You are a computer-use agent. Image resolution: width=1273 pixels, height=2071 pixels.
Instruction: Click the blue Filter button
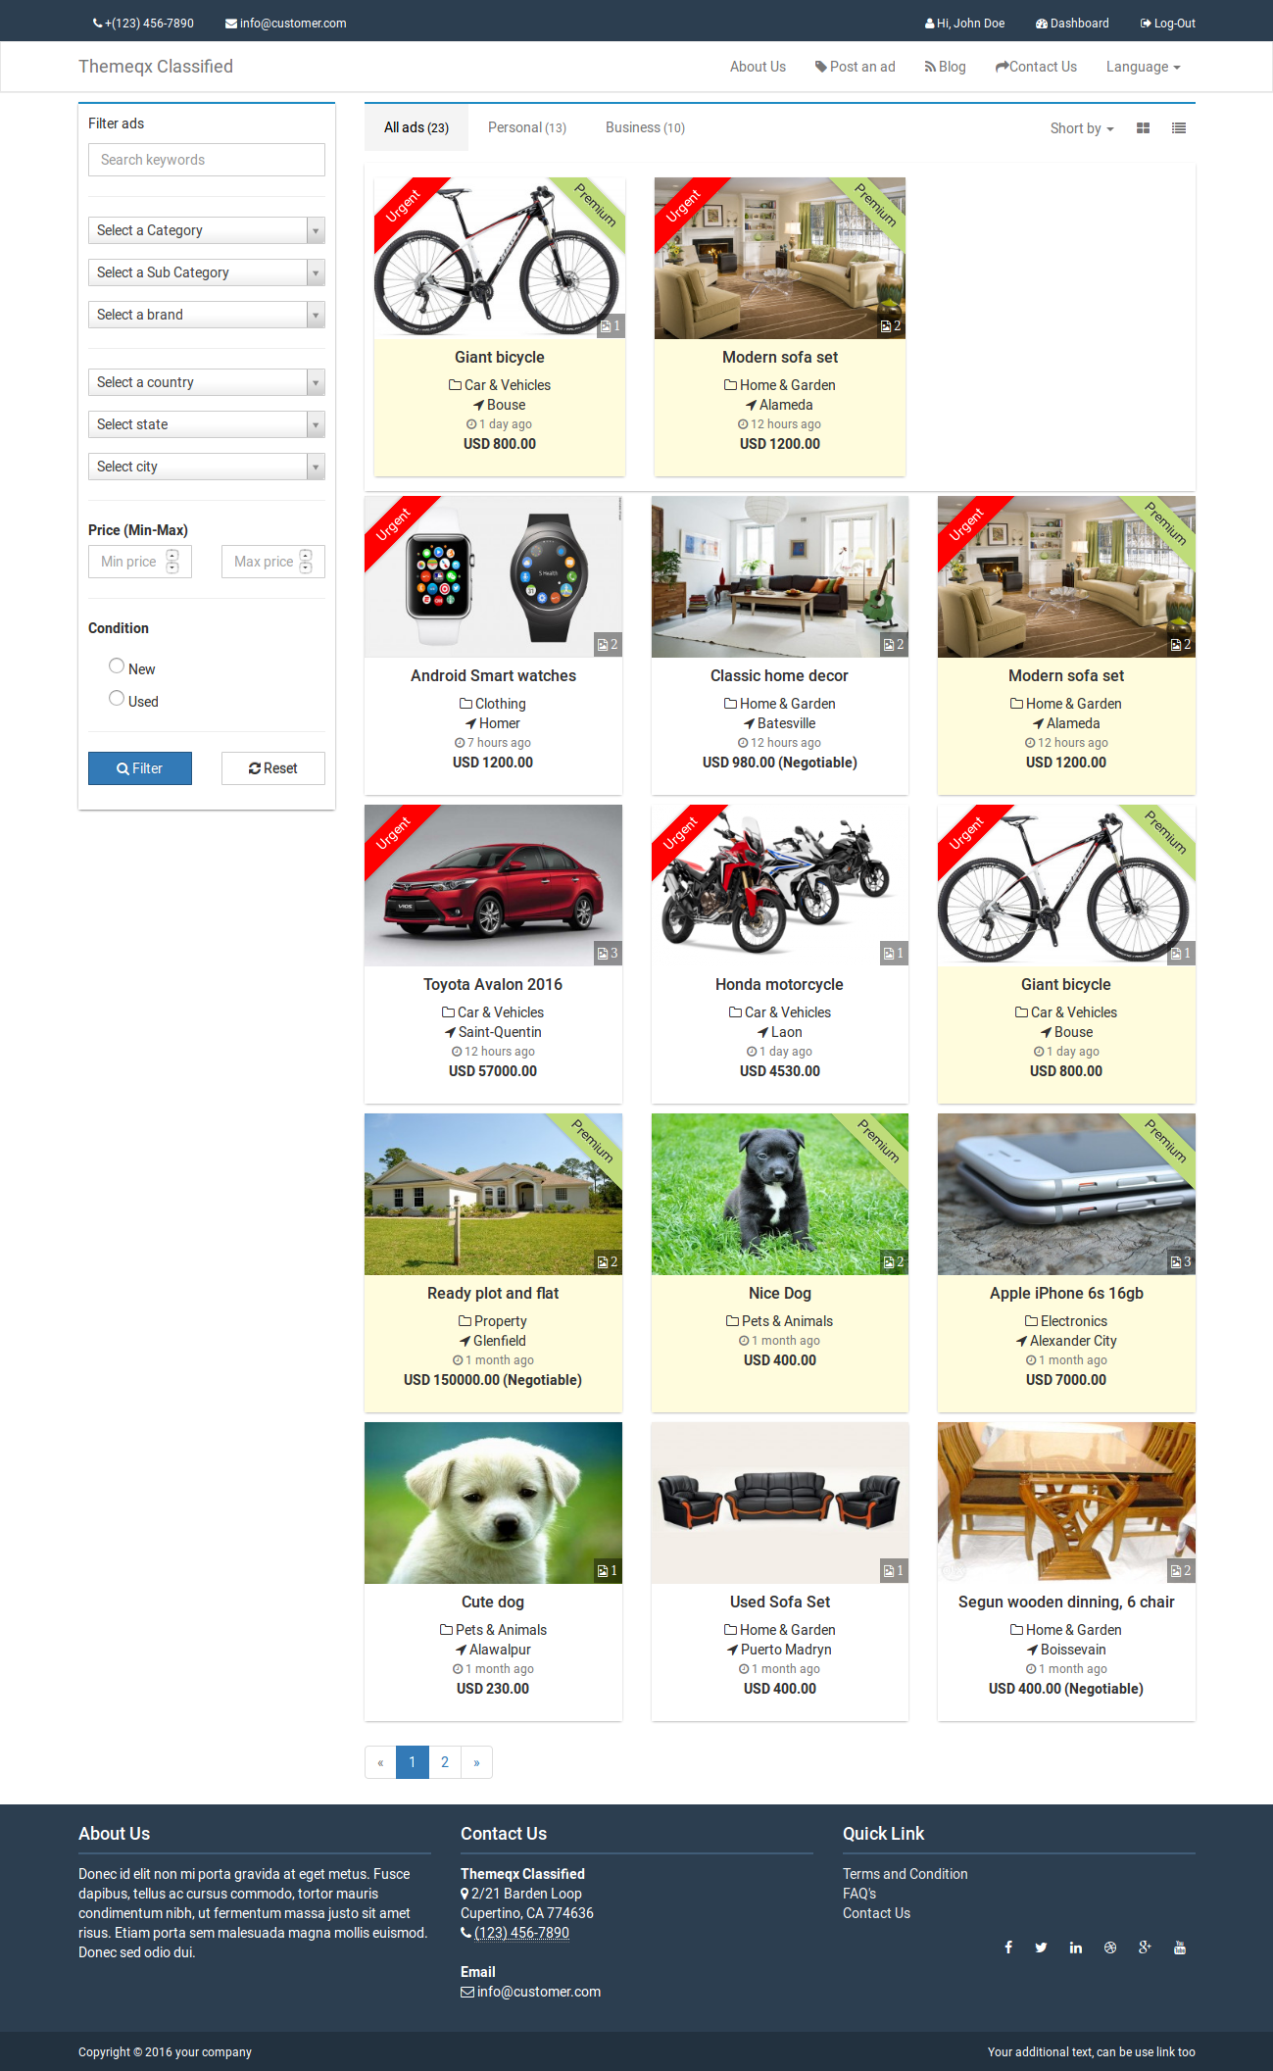click(x=140, y=768)
